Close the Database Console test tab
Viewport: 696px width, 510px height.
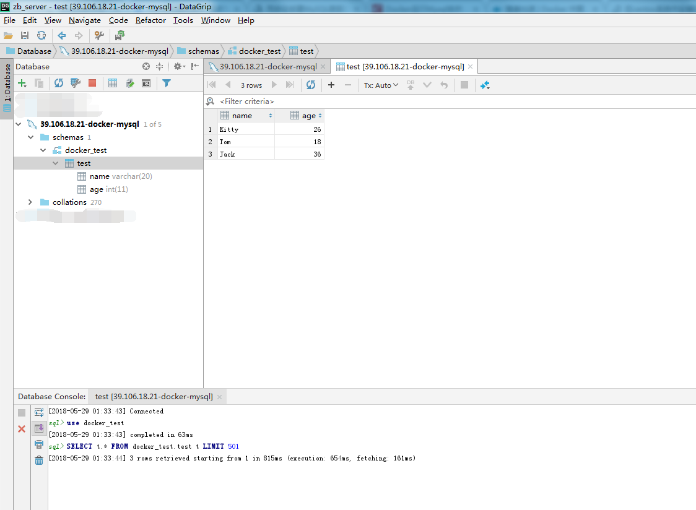[x=219, y=397]
